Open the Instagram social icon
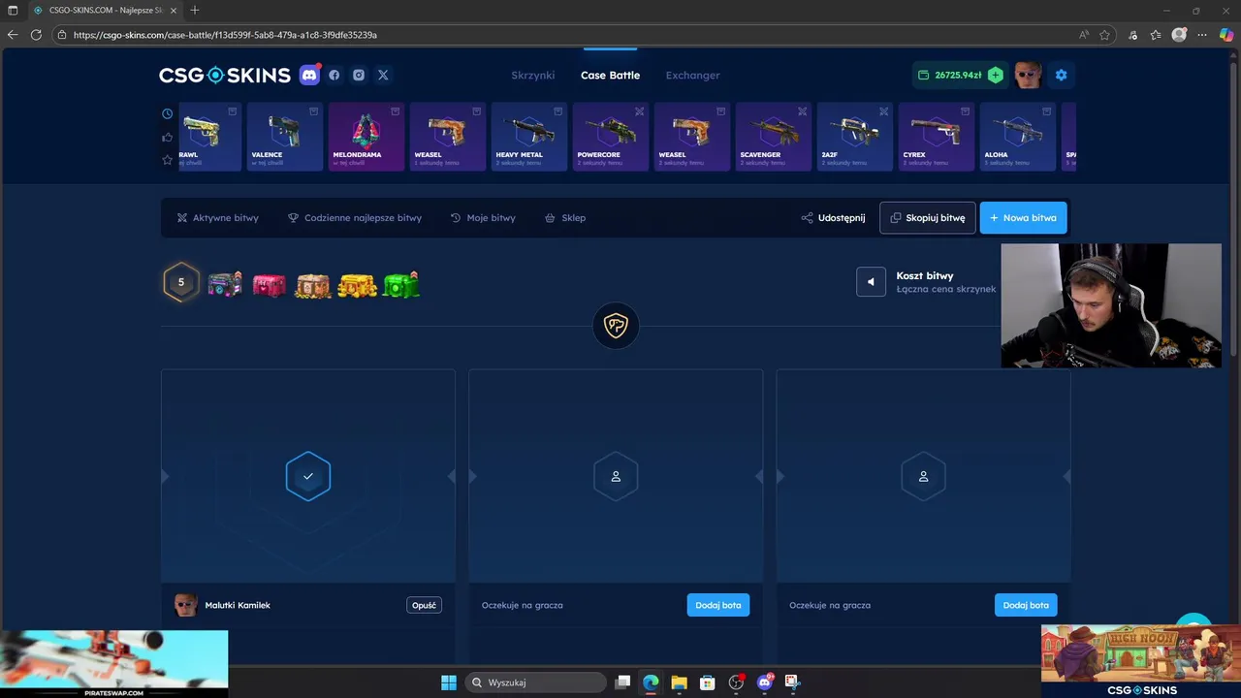The height and width of the screenshot is (698, 1241). (x=359, y=75)
